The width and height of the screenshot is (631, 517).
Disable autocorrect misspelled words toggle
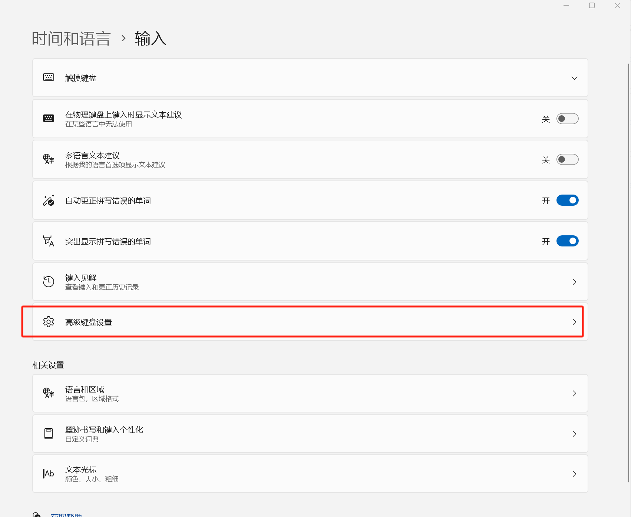tap(567, 200)
